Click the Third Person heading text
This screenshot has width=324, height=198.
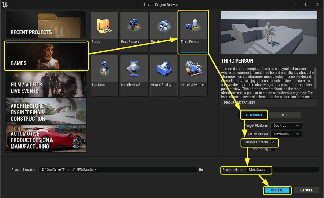(237, 61)
